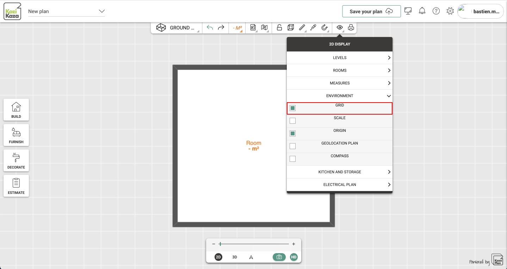Collapse the Environment section
Screen dimensions: 507x269
(340, 96)
